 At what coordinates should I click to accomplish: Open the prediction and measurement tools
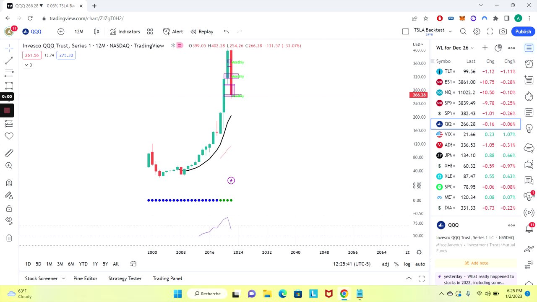click(x=9, y=123)
